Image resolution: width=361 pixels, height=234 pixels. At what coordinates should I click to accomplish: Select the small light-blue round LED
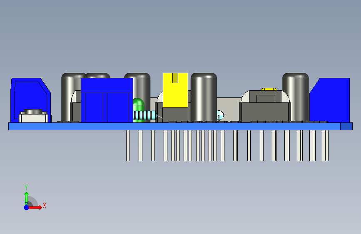220,115
